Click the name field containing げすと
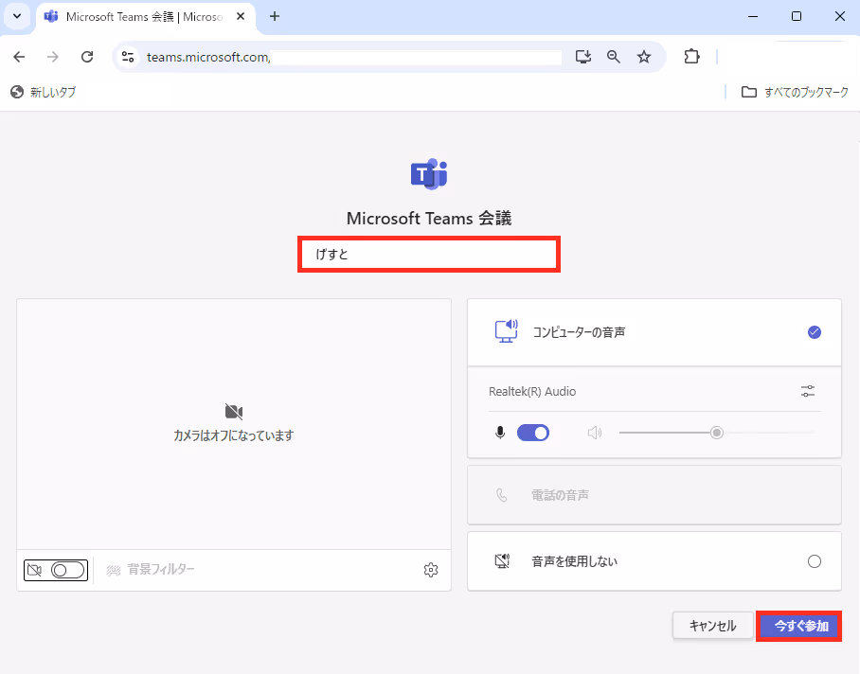Viewport: 860px width, 674px height. [429, 255]
